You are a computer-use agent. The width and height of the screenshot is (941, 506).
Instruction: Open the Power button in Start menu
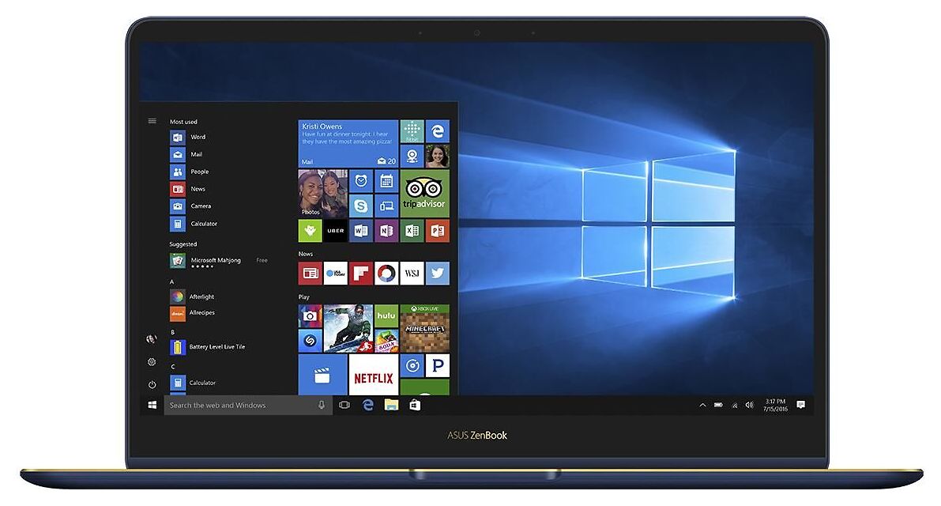pyautogui.click(x=152, y=385)
